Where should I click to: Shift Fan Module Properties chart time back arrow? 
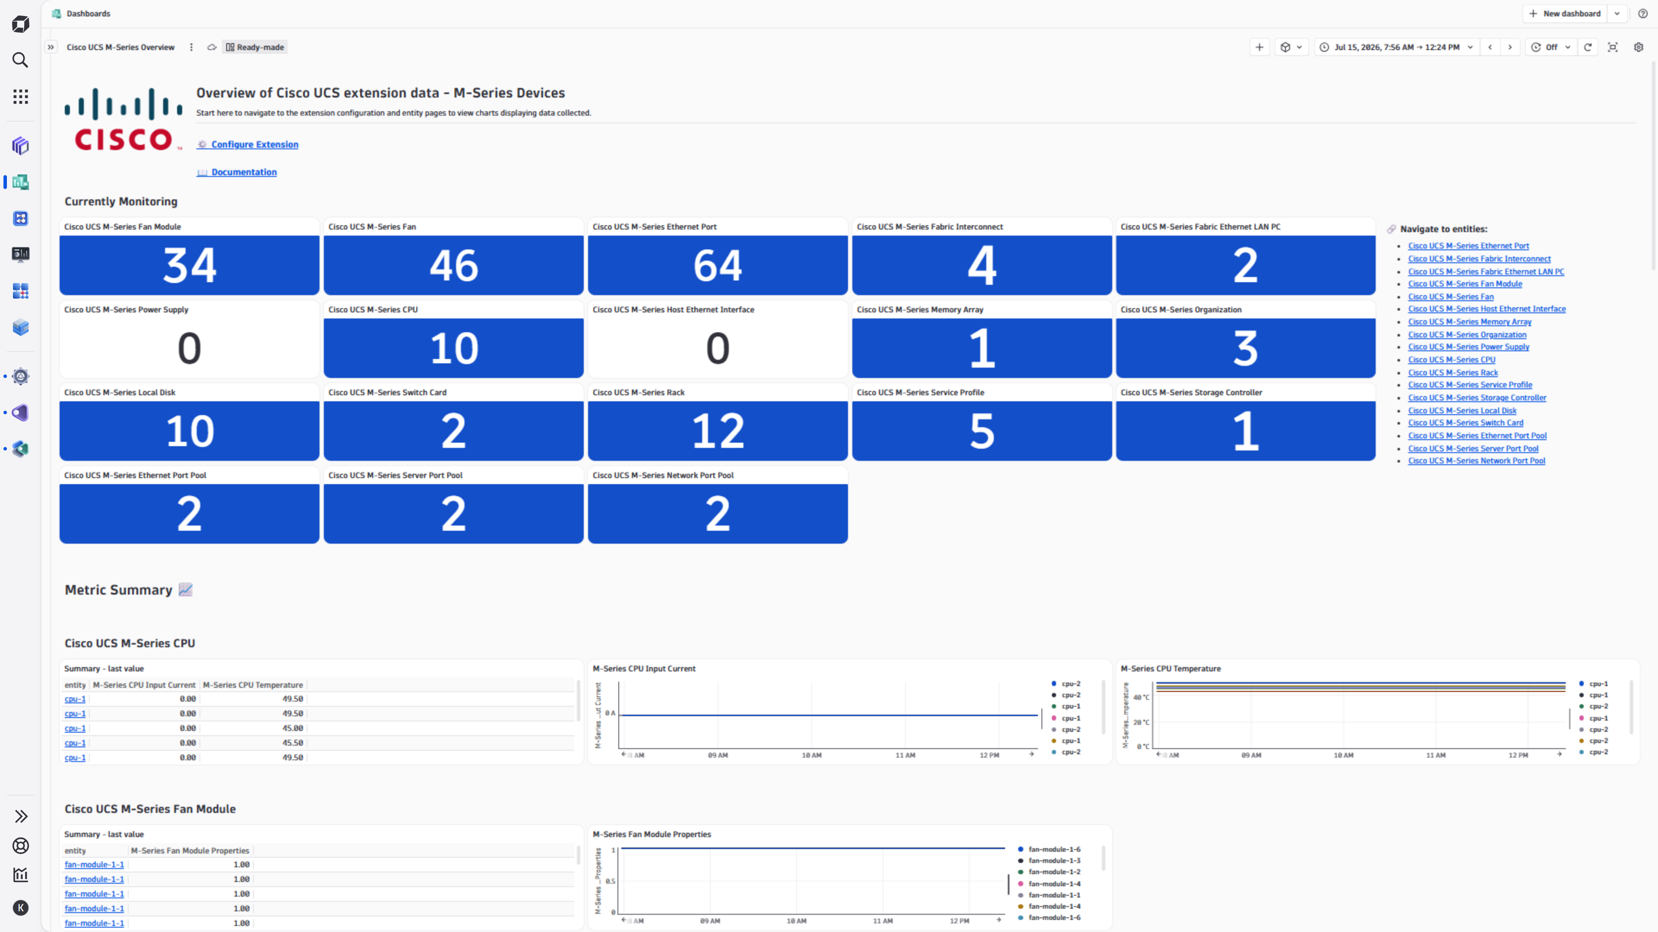[x=623, y=920]
